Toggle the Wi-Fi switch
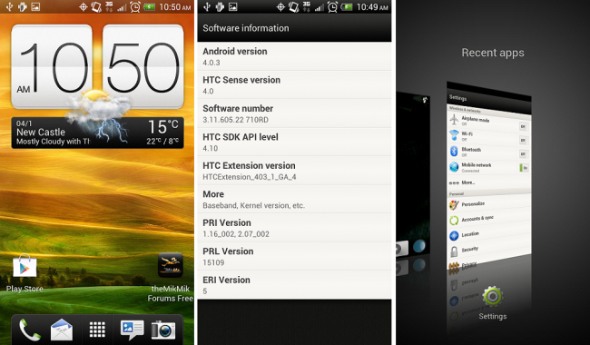Viewport: 590px width, 345px height. click(523, 141)
